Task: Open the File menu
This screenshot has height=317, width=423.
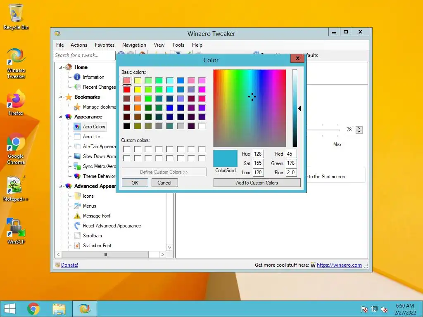Action: pos(60,45)
